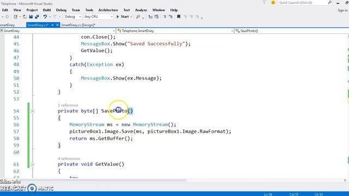Pin the SmartDiary.cs tab
Viewport: 349px width, 196px height.
(52, 25)
